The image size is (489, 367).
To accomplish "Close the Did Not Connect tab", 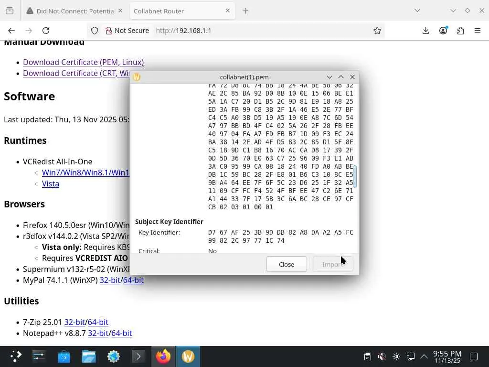I will point(120,11).
